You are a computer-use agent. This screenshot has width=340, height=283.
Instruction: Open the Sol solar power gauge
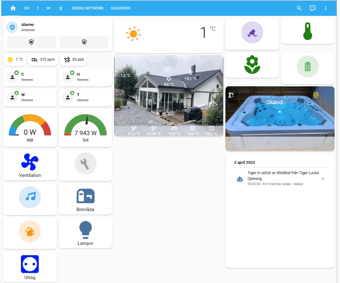[x=85, y=128]
